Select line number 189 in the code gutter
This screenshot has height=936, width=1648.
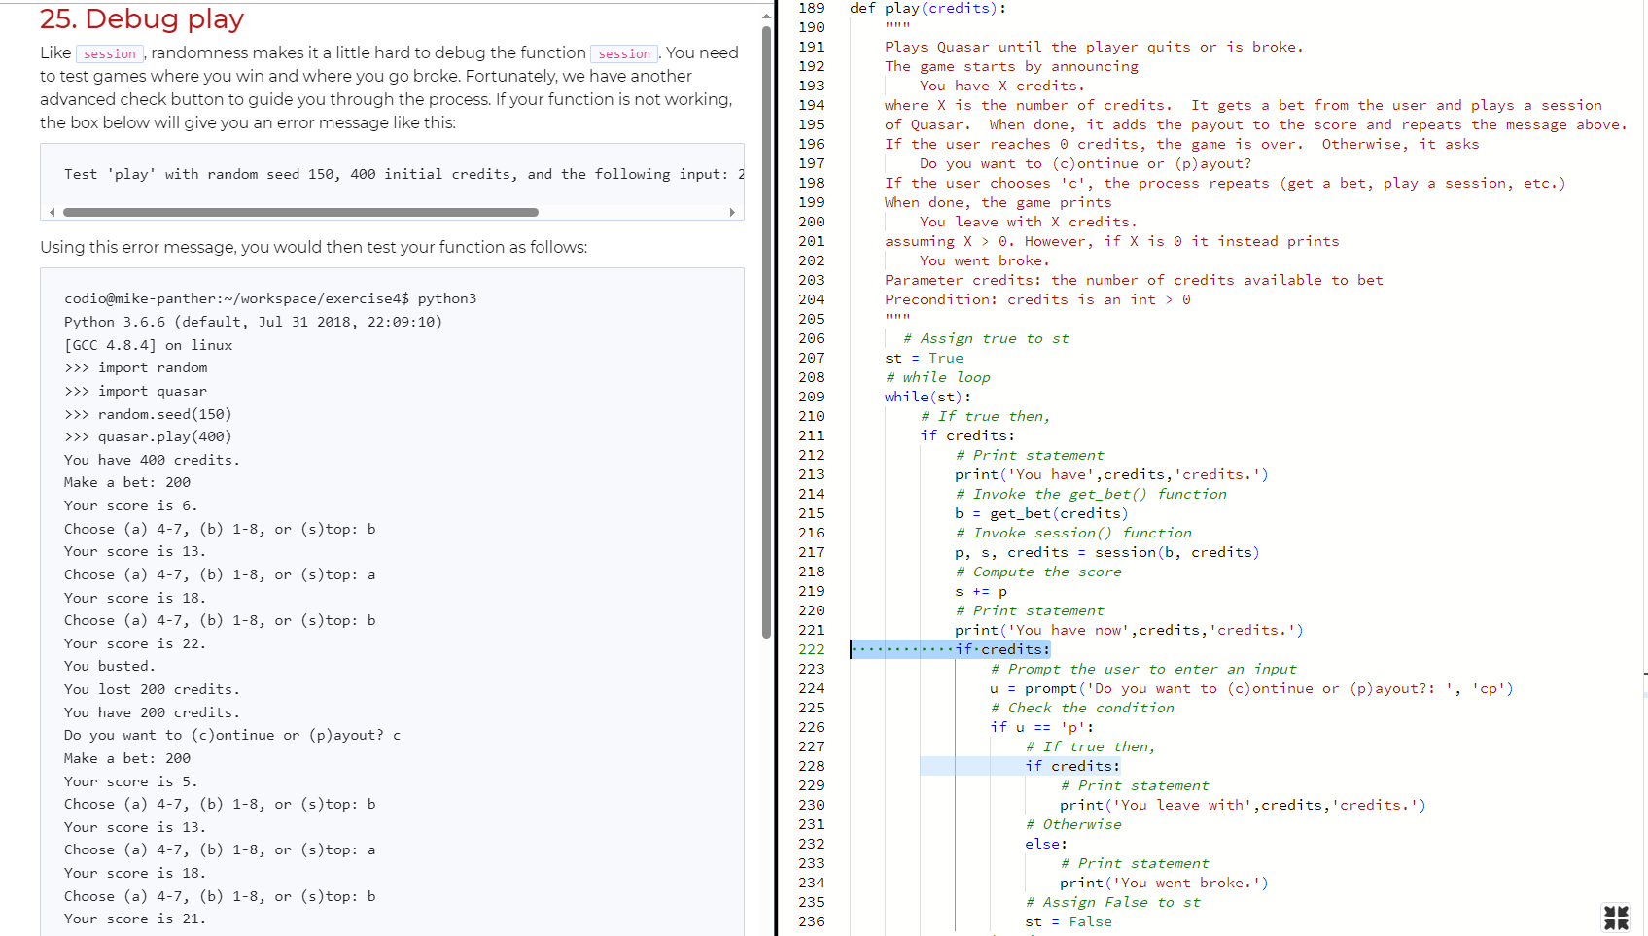[x=811, y=8]
